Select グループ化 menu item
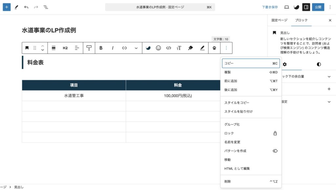This screenshot has width=336, height=190. point(251,124)
